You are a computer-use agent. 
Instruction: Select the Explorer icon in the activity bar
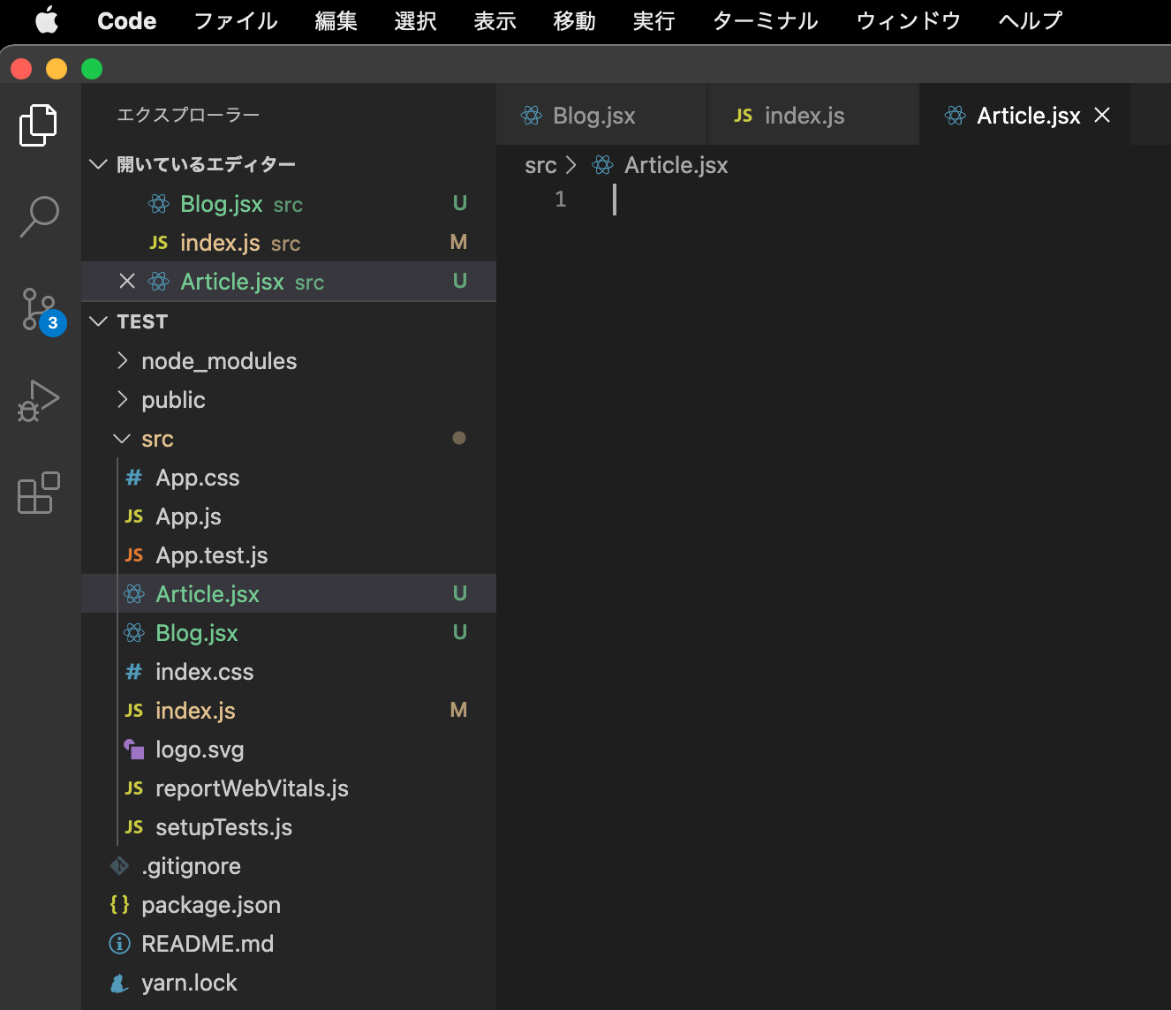(39, 124)
